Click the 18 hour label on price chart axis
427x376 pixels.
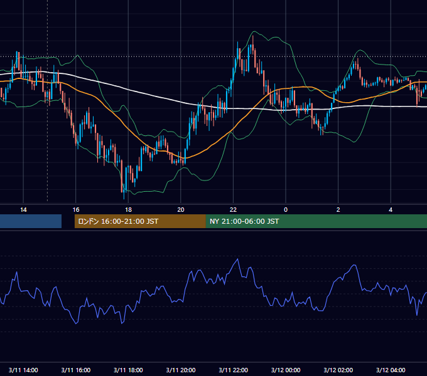[x=128, y=210]
